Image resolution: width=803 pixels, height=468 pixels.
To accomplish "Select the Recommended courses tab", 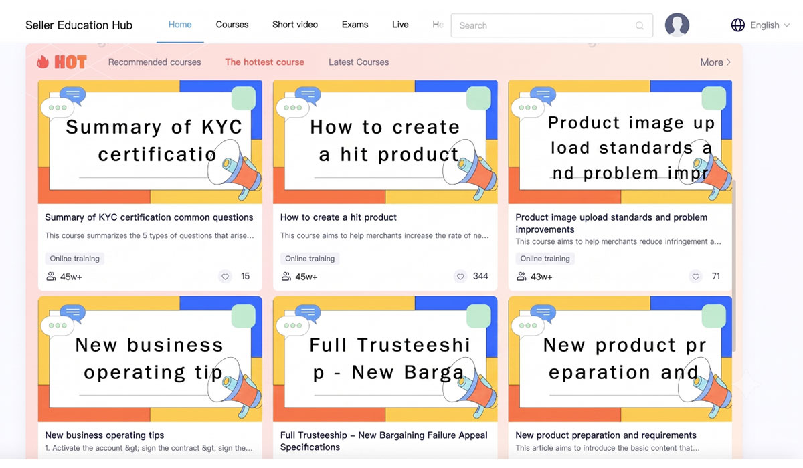I will point(155,62).
